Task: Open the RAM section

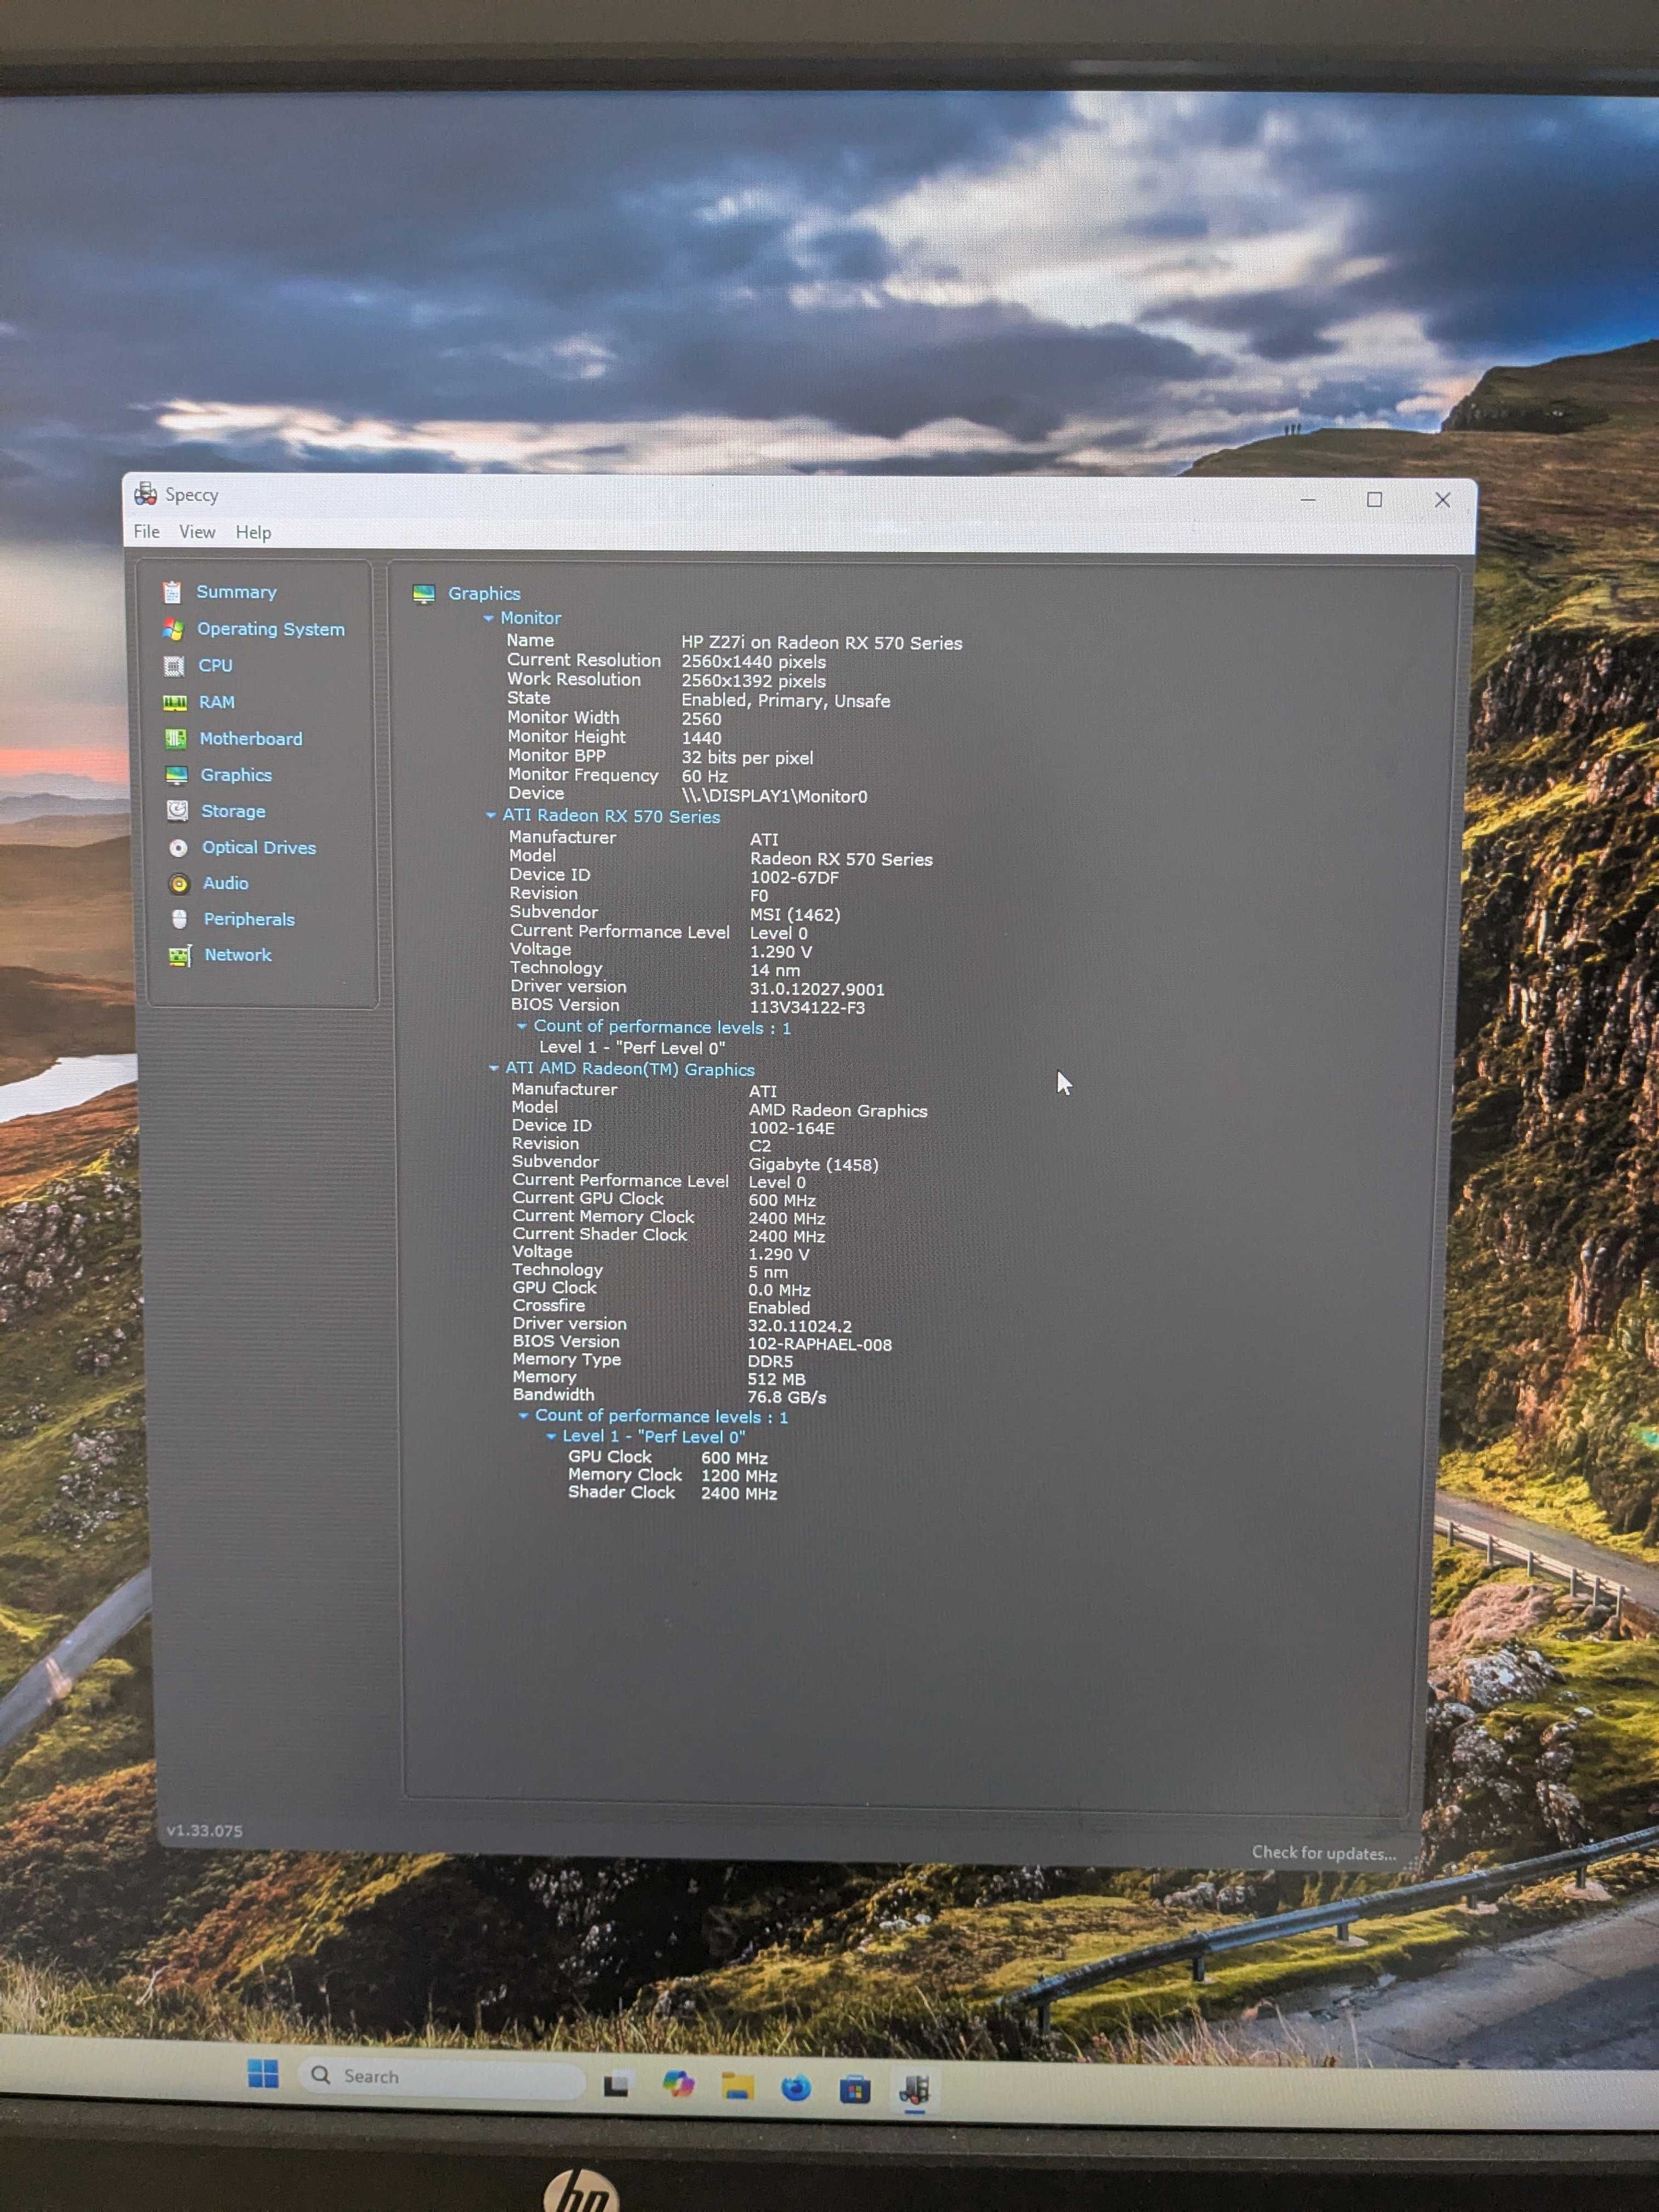Action: click(217, 703)
